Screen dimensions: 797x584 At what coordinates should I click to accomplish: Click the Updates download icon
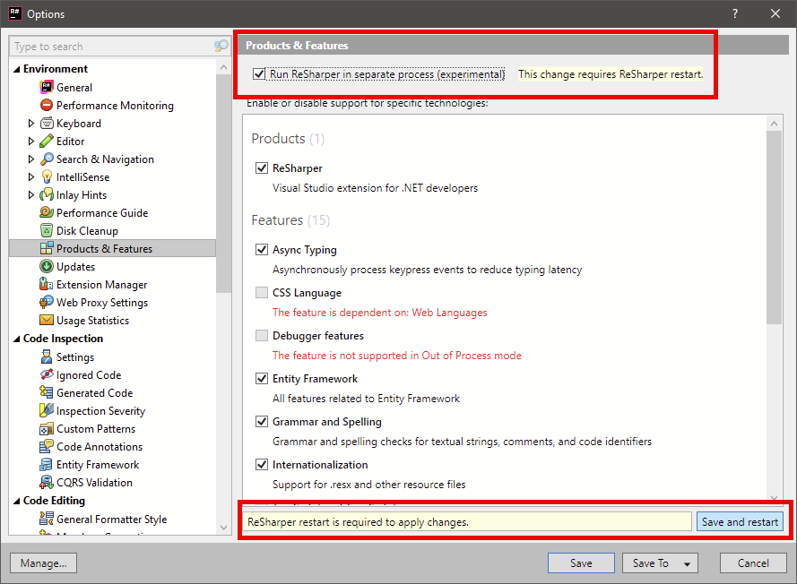point(47,267)
